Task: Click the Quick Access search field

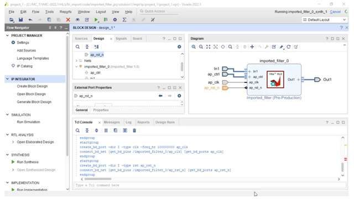Action: (159, 11)
